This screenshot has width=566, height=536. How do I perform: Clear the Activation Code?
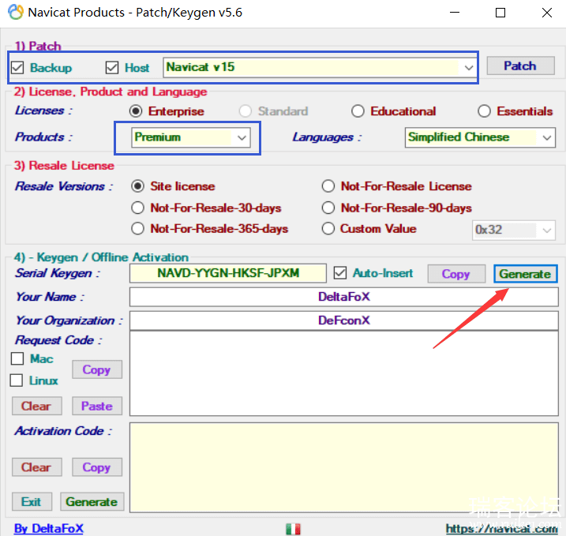[x=37, y=467]
